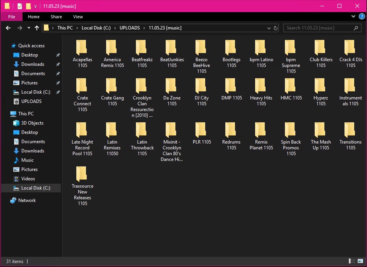Open the File menu tab
This screenshot has width=367, height=267.
pos(12,17)
